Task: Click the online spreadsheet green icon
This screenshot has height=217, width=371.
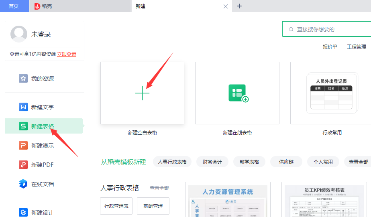Action: pyautogui.click(x=238, y=93)
